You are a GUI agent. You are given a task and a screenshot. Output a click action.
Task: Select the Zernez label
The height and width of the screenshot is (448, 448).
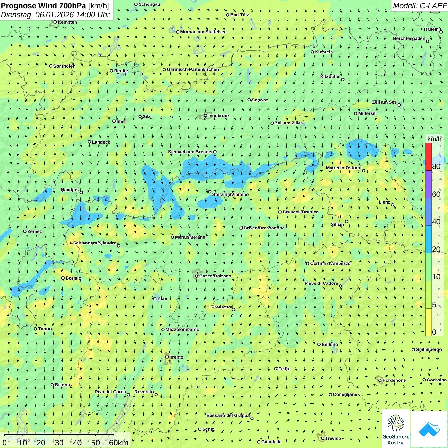click(x=35, y=231)
